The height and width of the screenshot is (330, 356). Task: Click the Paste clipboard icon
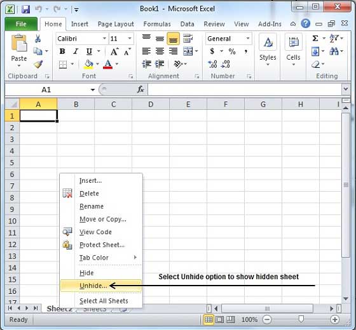19,43
